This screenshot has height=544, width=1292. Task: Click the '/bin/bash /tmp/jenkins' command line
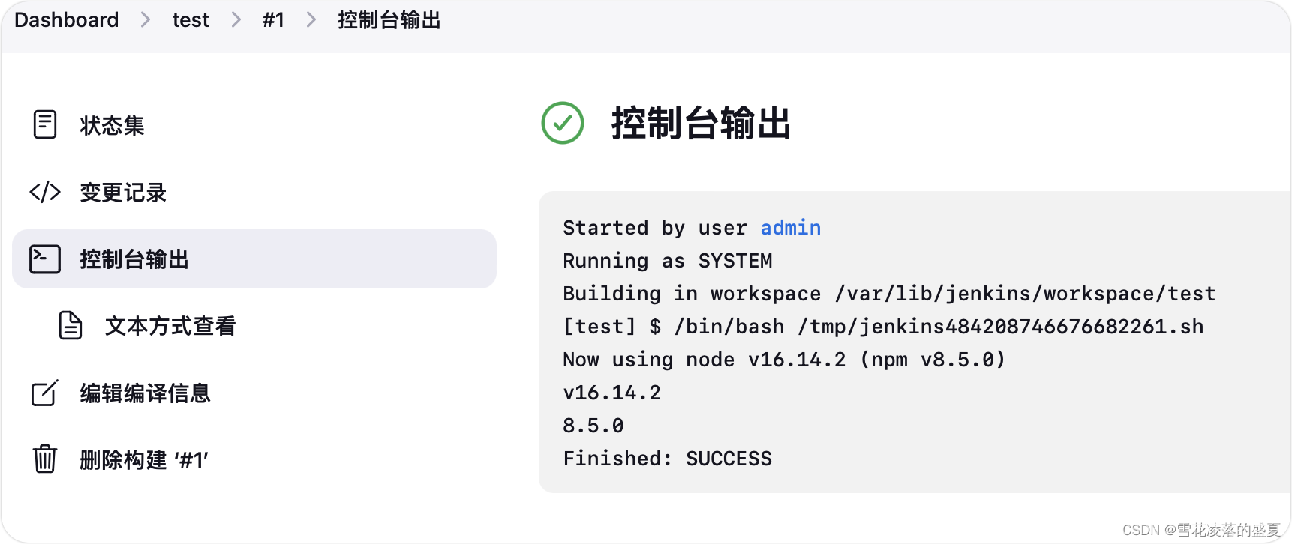[x=883, y=327]
